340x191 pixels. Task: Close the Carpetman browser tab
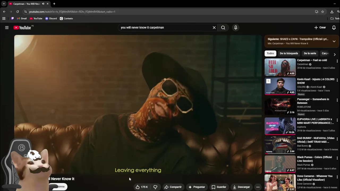pyautogui.click(x=48, y=4)
